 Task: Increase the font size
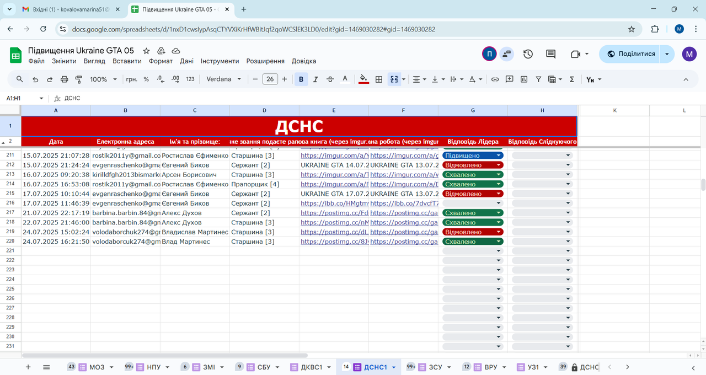(285, 79)
